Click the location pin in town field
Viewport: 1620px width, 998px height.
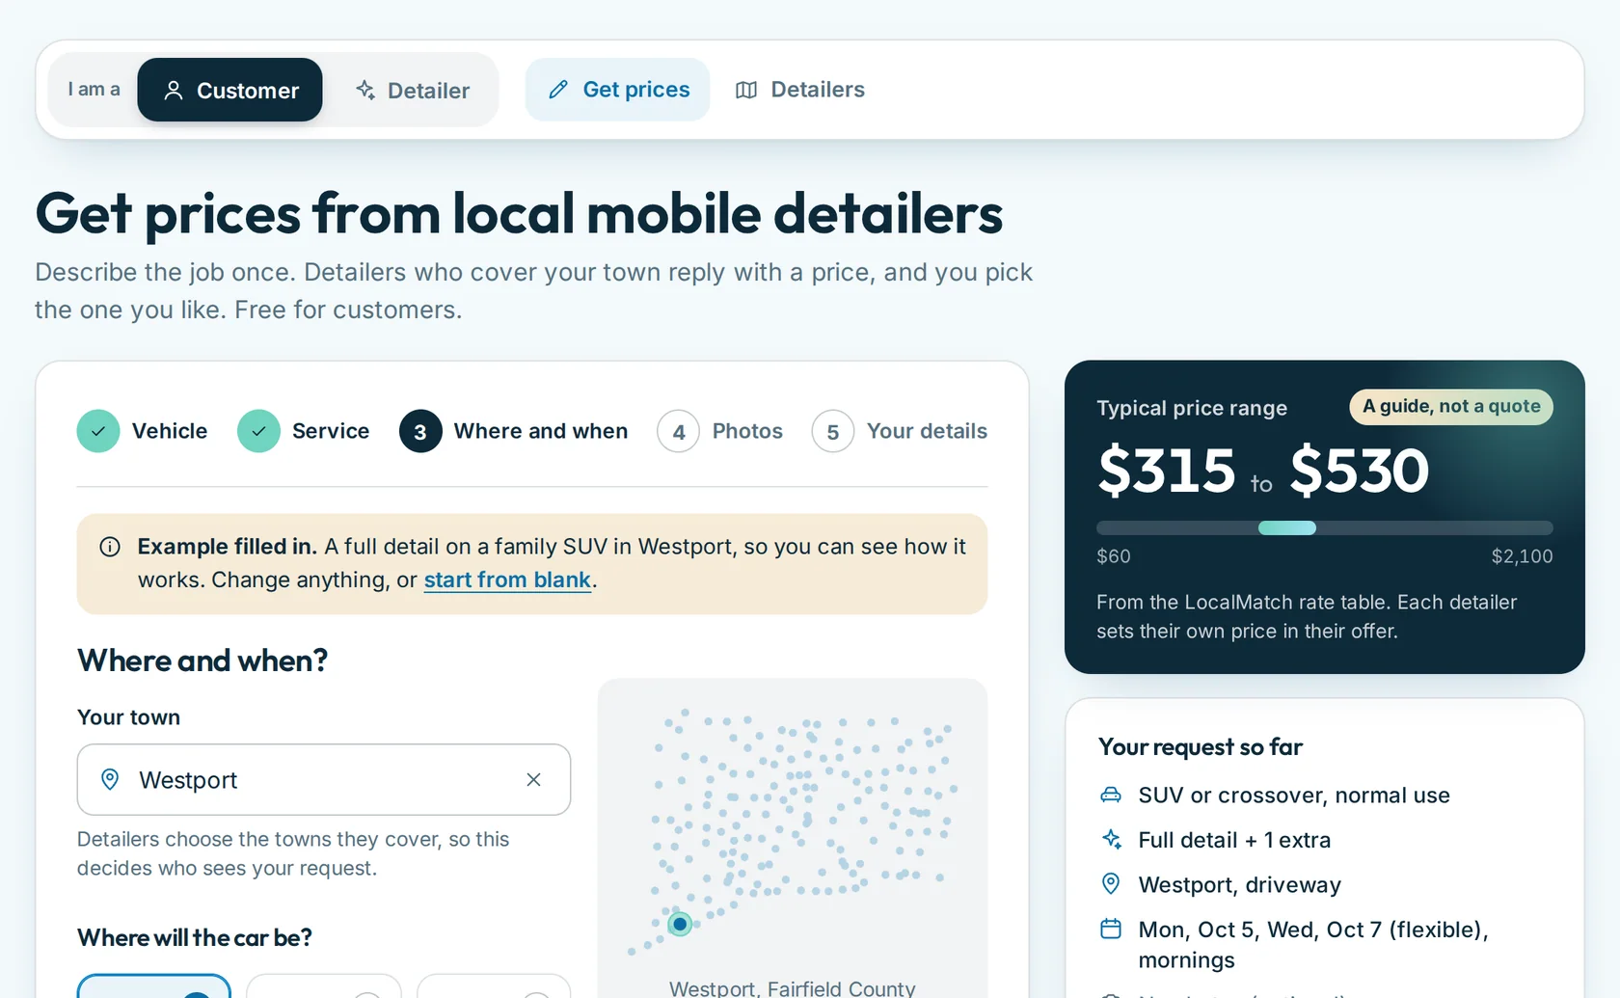[111, 779]
